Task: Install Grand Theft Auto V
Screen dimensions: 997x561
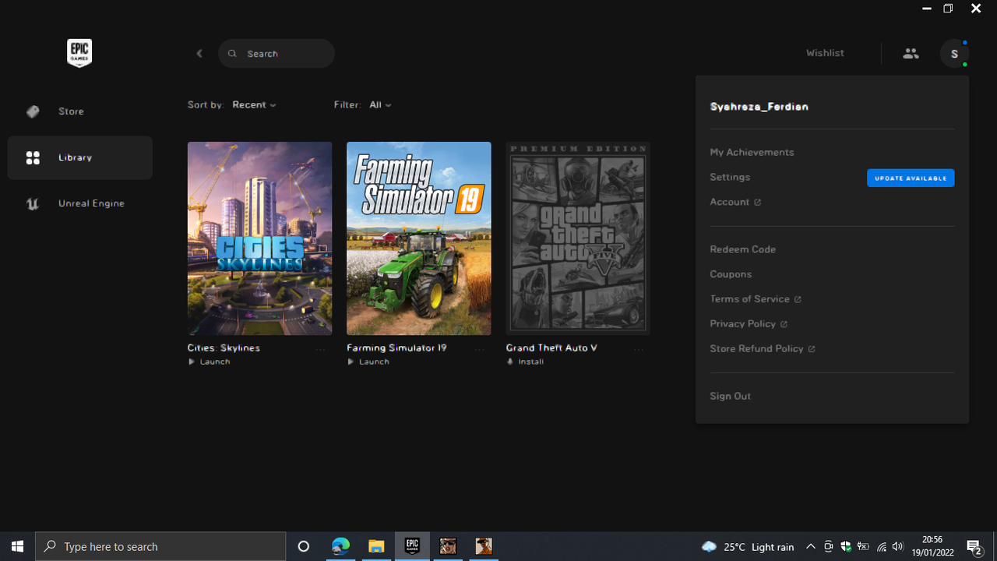Action: point(526,362)
